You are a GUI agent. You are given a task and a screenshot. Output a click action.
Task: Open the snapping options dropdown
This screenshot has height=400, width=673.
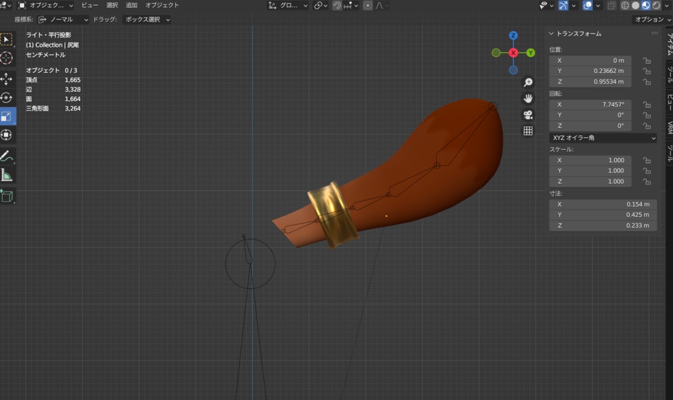click(x=351, y=5)
